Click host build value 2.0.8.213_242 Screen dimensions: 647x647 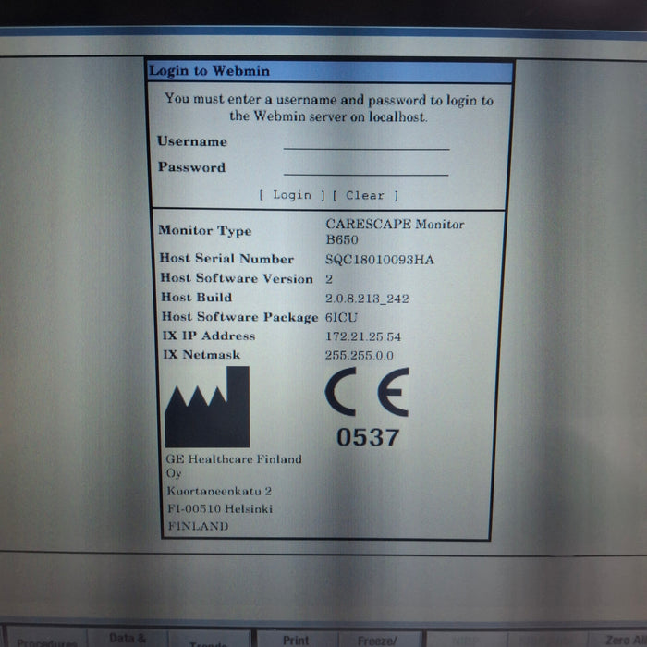point(367,299)
